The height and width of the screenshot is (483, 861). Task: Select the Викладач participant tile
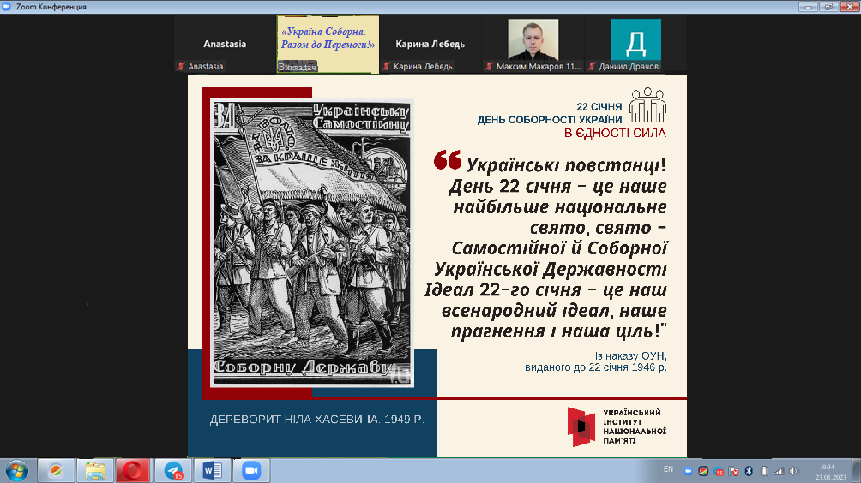point(328,45)
